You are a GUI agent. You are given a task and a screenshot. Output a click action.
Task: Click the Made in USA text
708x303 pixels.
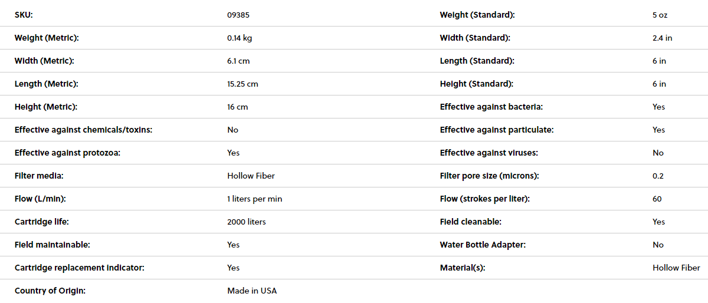coord(252,291)
